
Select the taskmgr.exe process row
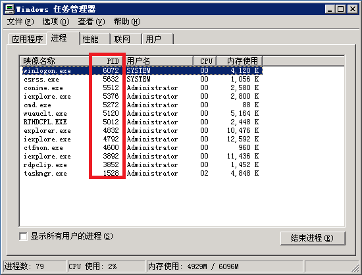click(142, 174)
